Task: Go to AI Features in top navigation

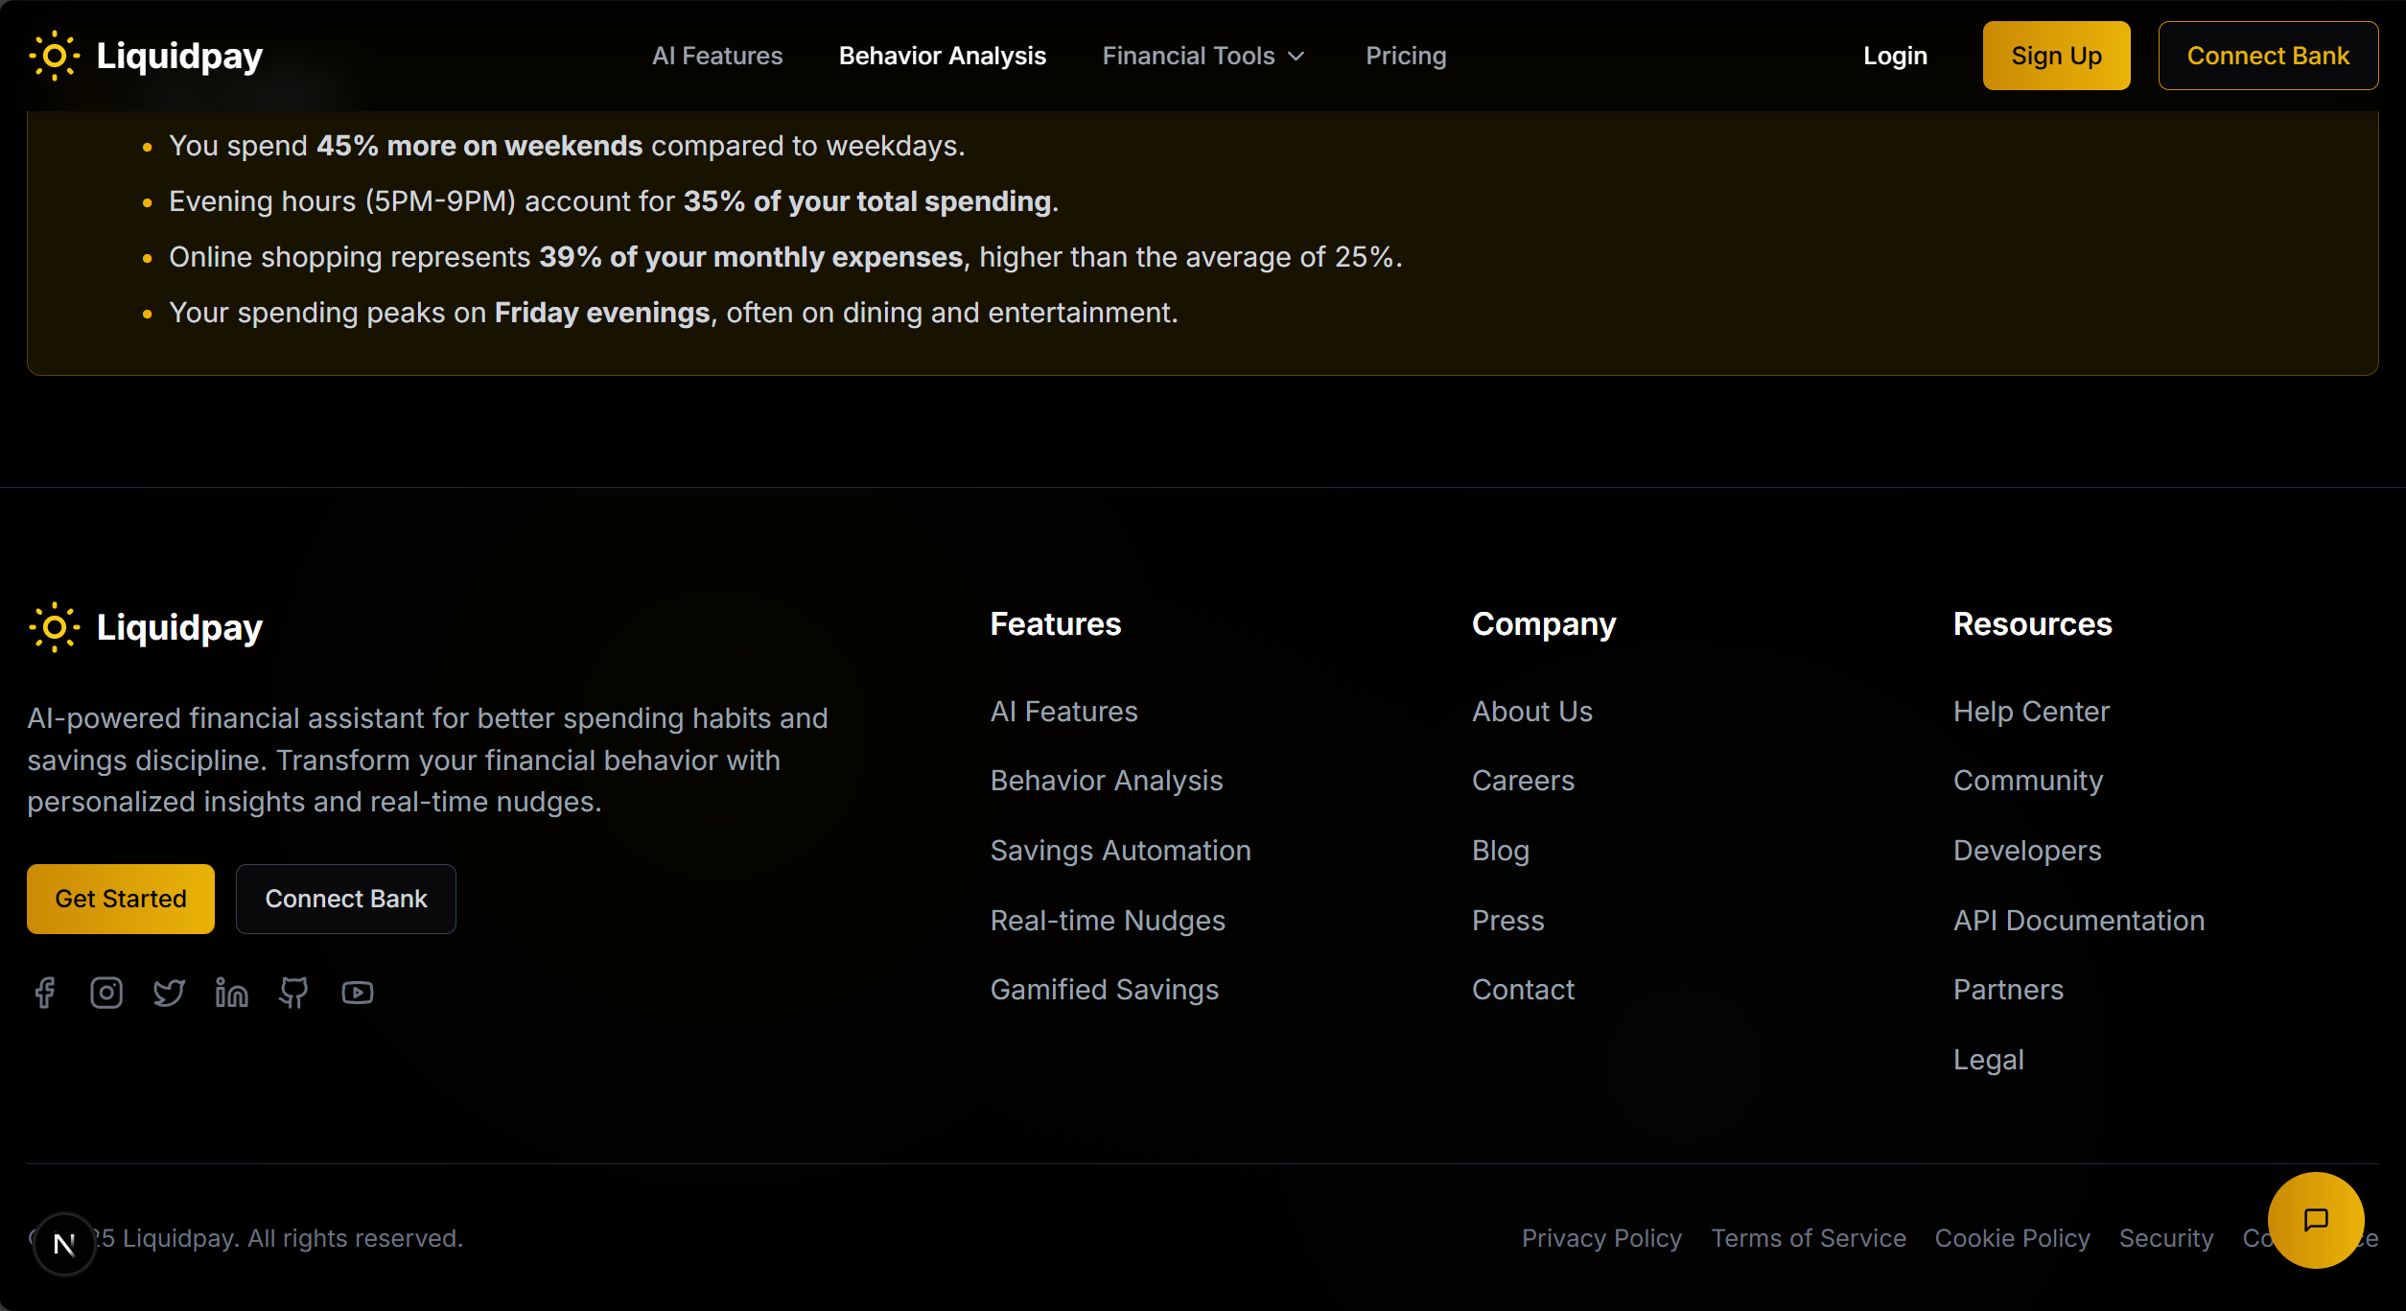Action: tap(717, 56)
